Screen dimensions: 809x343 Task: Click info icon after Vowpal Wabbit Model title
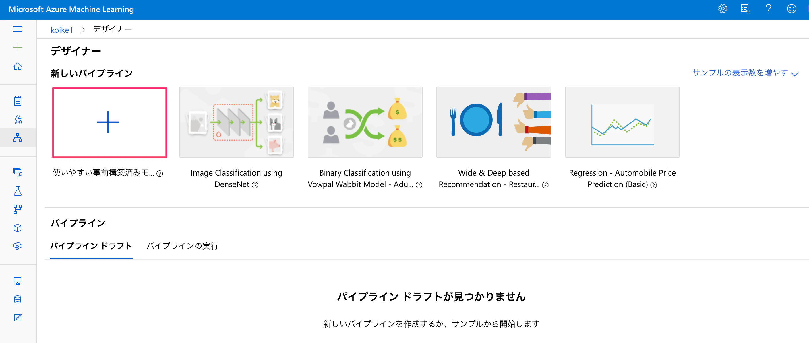(x=419, y=185)
